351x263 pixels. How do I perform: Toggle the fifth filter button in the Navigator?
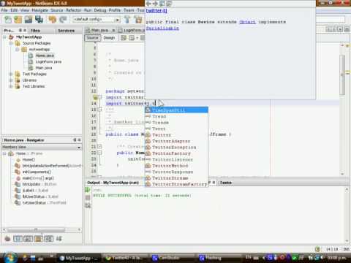[x=48, y=239]
